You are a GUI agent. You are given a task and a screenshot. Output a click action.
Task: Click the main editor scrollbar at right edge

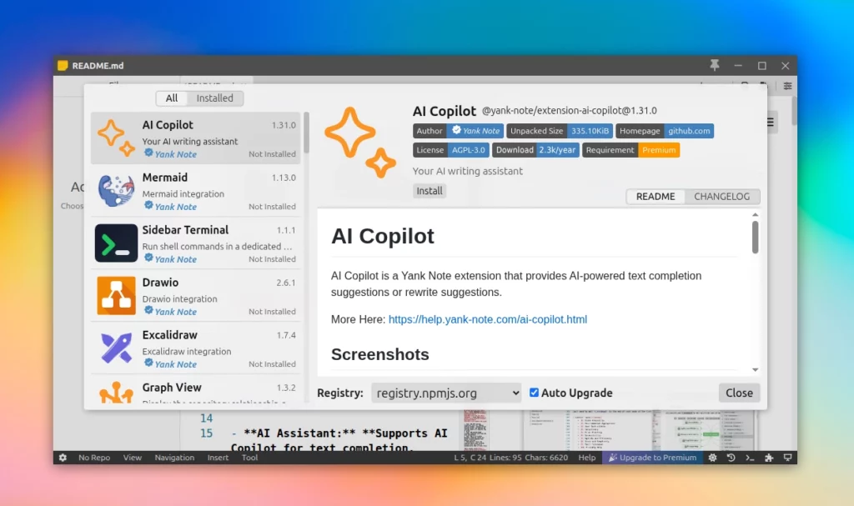coord(795,111)
